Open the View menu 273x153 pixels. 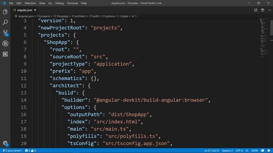pyautogui.click(x=42, y=3)
